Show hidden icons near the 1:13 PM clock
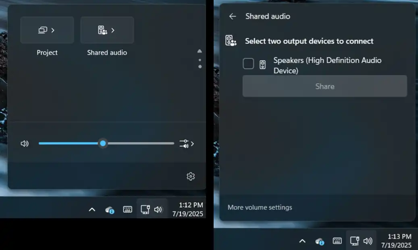Image resolution: width=418 pixels, height=250 pixels. click(x=302, y=241)
